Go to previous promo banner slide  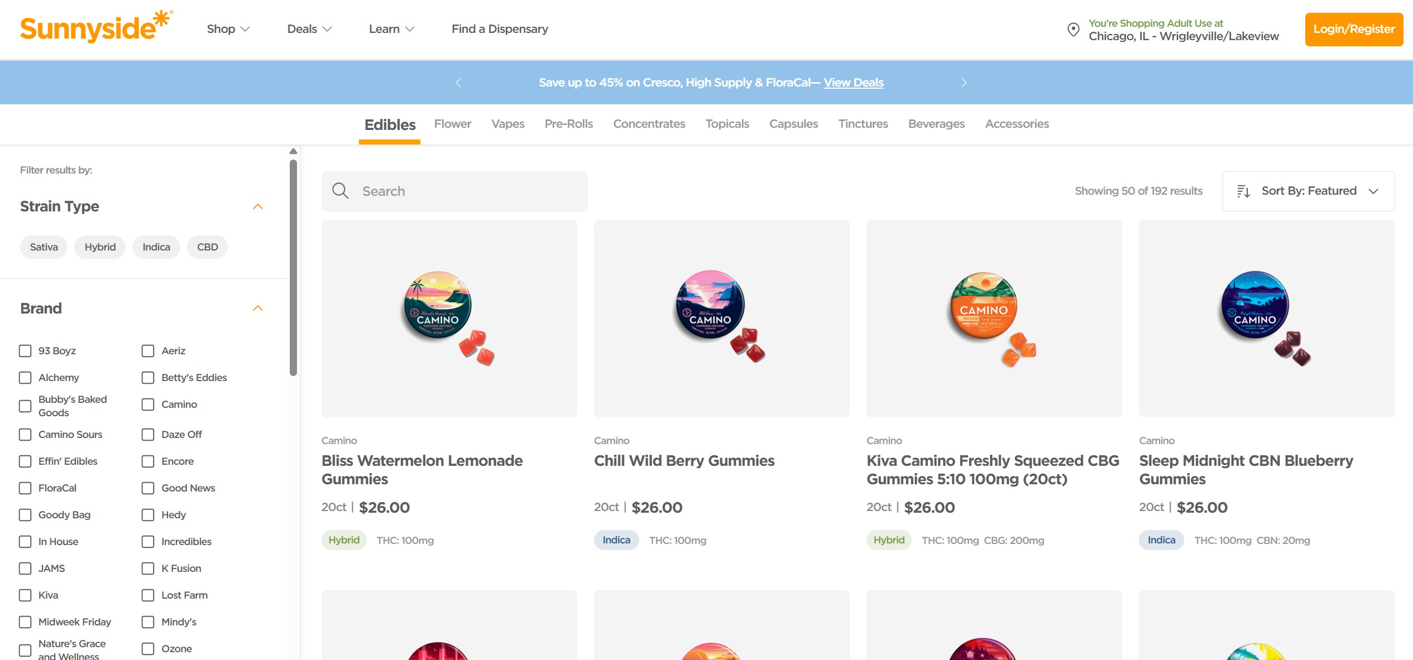click(x=458, y=83)
